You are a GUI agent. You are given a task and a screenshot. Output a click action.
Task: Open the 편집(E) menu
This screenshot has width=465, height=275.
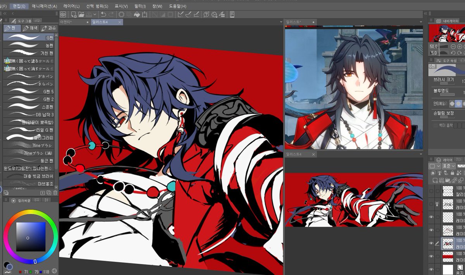[19, 6]
